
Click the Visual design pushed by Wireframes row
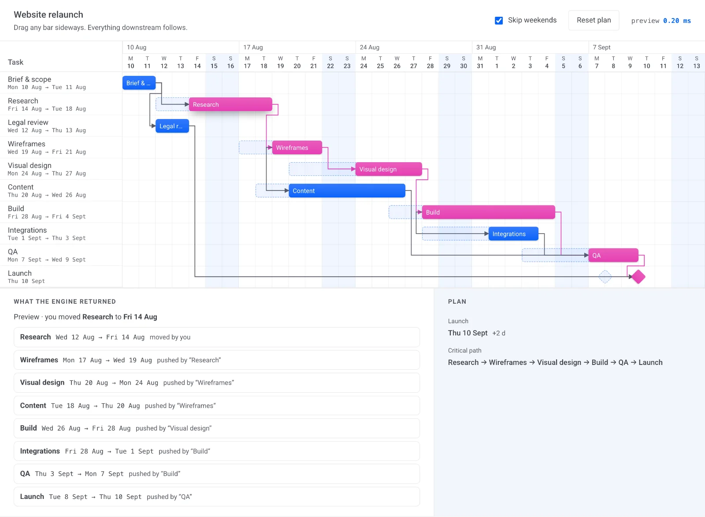click(x=217, y=383)
